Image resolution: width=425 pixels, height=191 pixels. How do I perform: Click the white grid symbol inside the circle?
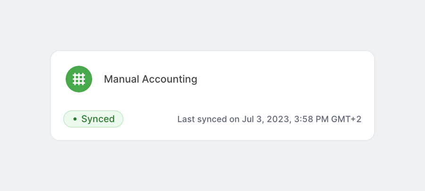pos(79,79)
